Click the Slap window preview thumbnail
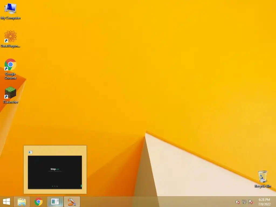 pyautogui.click(x=55, y=172)
